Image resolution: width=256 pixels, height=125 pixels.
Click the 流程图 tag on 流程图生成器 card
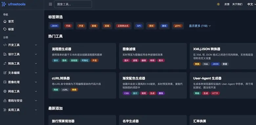[x=74, y=60]
